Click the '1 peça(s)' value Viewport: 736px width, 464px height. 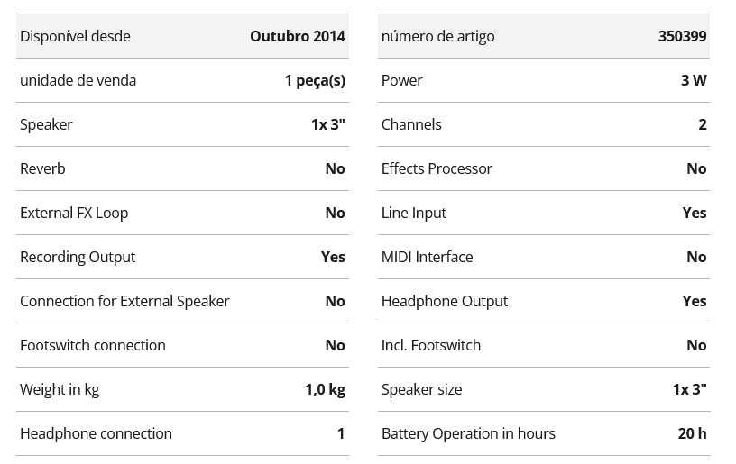[x=315, y=80]
